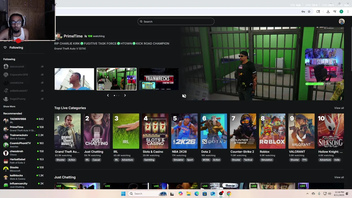Show hidden system tray icons chevron

coord(307,194)
